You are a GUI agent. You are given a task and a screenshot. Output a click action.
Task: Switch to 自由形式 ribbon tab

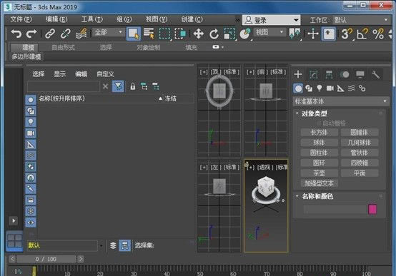click(63, 47)
